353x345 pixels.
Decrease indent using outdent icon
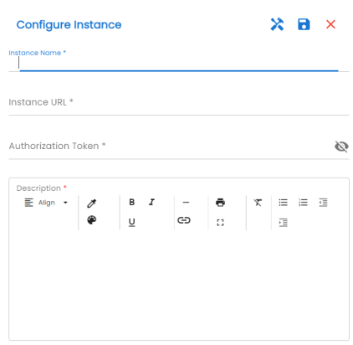(323, 203)
